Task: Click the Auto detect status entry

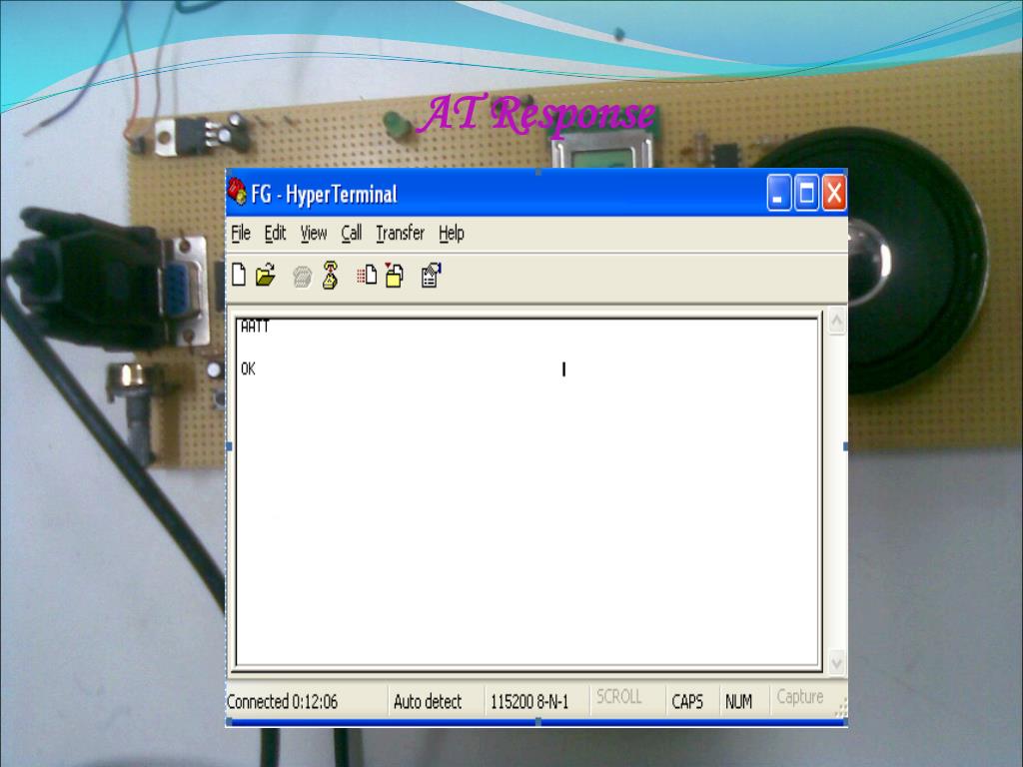Action: click(x=428, y=702)
